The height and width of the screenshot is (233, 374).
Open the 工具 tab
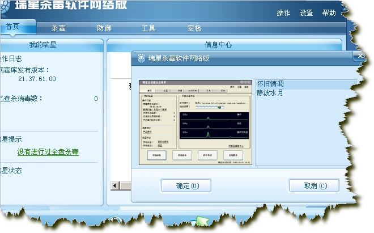coord(148,28)
